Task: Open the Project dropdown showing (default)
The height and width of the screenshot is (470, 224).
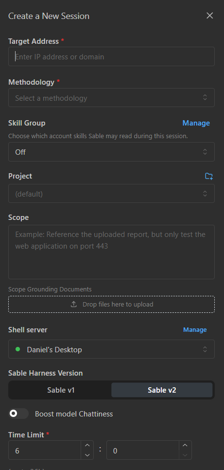Action: [x=111, y=194]
